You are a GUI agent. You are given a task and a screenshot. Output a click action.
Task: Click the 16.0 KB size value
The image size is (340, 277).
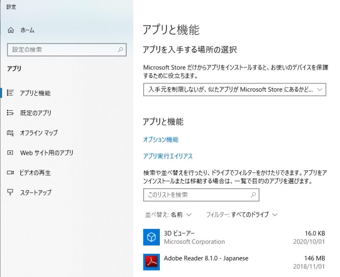click(315, 233)
